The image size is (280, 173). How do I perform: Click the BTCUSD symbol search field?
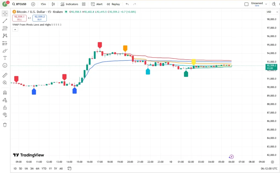click(x=19, y=4)
